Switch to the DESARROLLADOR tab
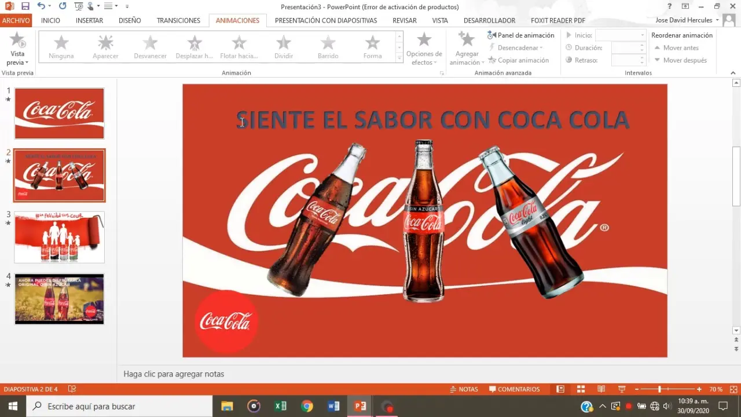741x417 pixels. [x=489, y=20]
